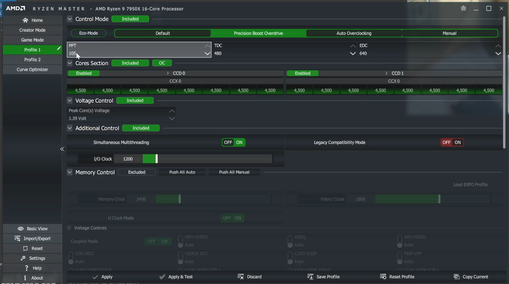Click the Reset icon in sidebar
The width and height of the screenshot is (509, 284).
point(25,248)
